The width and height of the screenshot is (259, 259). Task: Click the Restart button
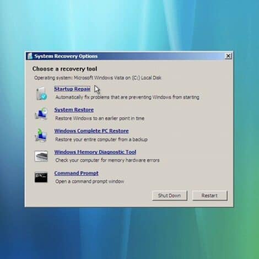pyautogui.click(x=209, y=196)
